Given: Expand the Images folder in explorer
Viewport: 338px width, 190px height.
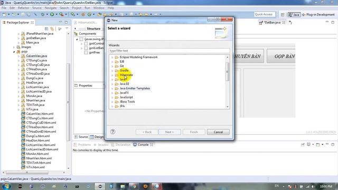Looking at the screenshot, I should pyautogui.click(x=14, y=47).
